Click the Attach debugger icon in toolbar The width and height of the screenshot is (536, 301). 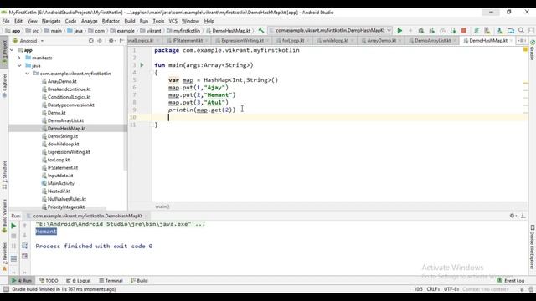453,31
